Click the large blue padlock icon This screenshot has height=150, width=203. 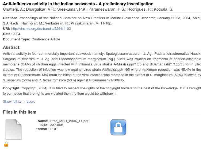tap(118, 127)
